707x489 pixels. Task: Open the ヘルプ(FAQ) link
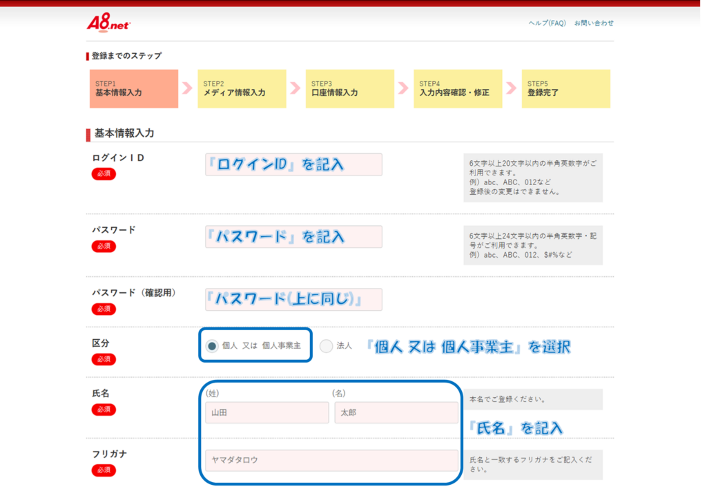(x=547, y=23)
